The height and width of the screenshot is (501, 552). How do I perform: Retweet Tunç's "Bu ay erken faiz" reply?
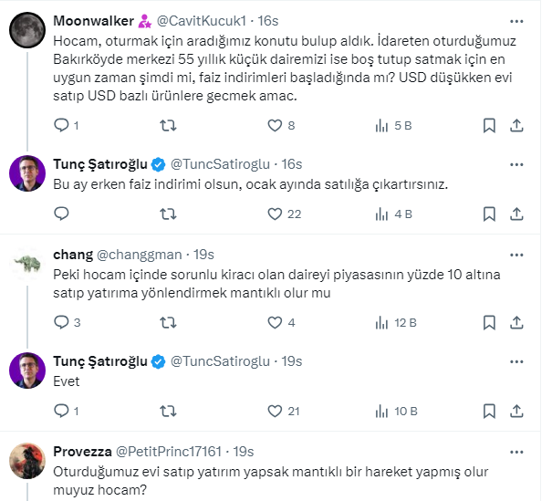[168, 214]
